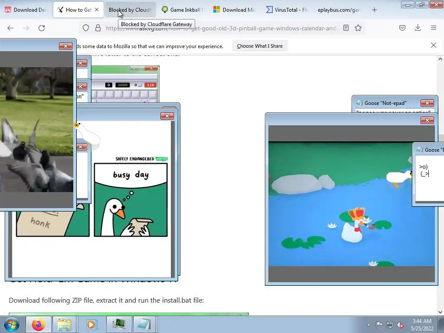Viewport: 444px width, 333px height.
Task: Show hidden system tray icons
Action: (369, 325)
